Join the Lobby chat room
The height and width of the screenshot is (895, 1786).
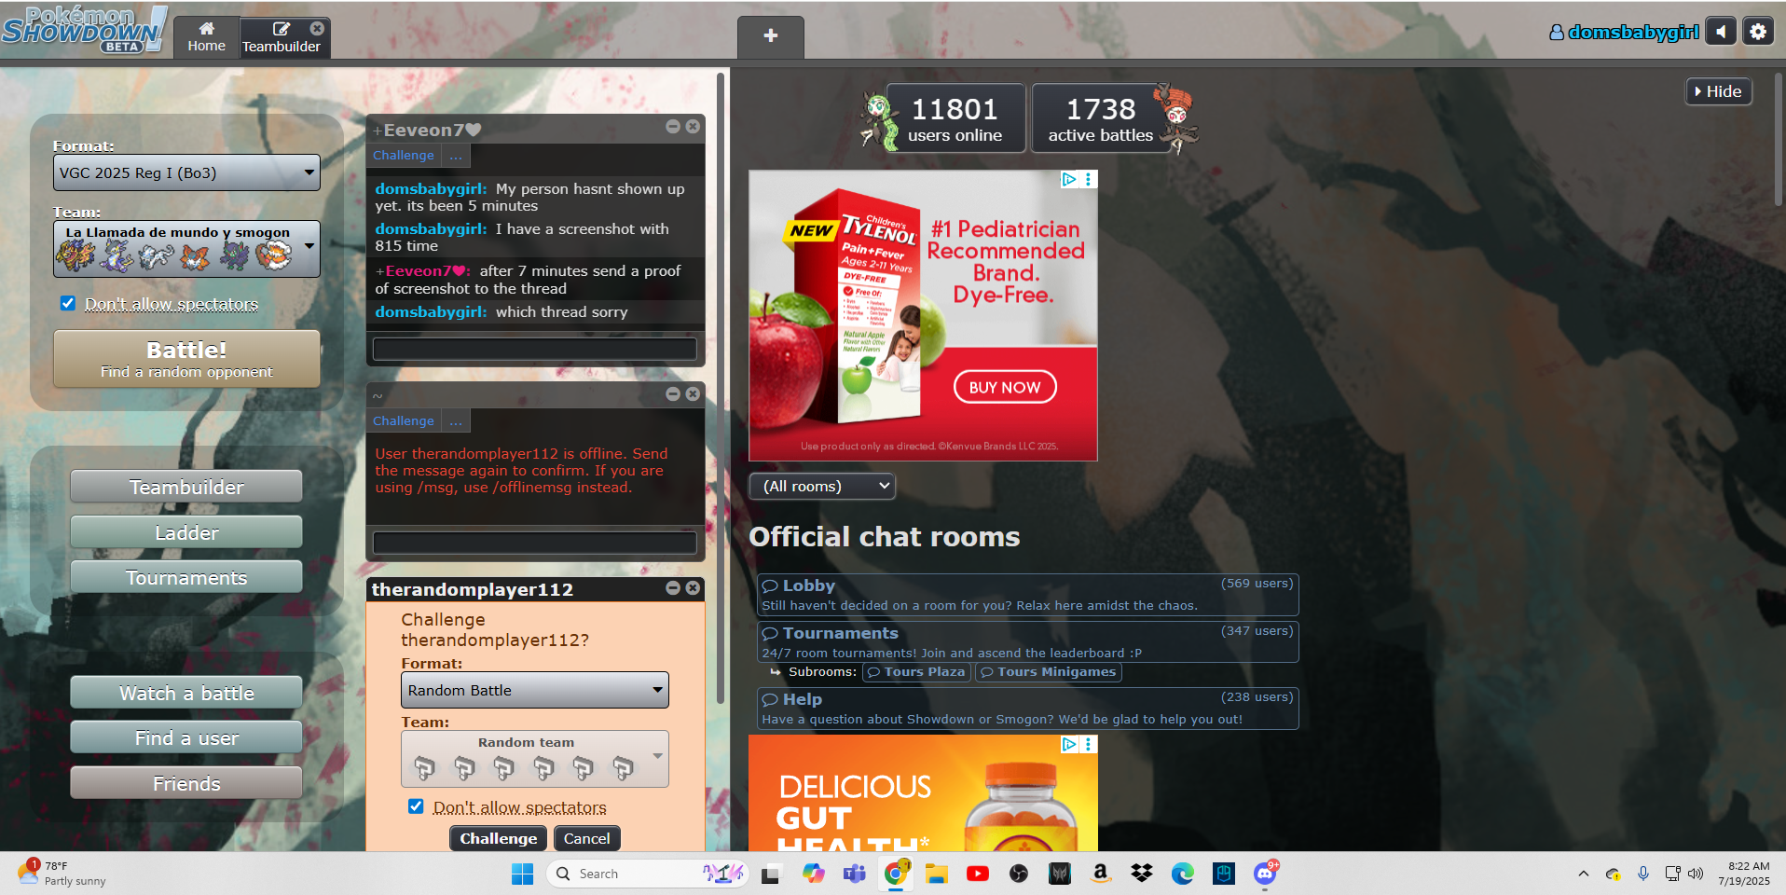1027,595
